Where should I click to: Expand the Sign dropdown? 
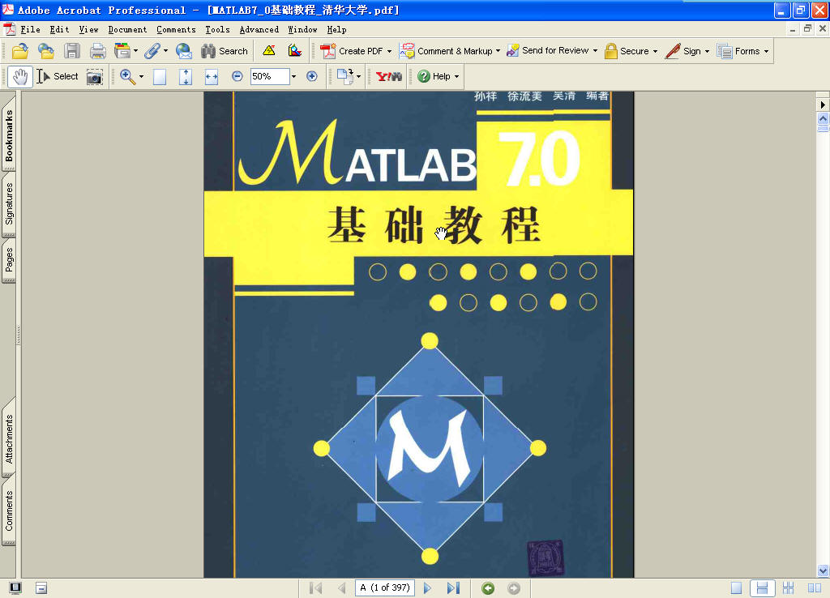pos(707,51)
